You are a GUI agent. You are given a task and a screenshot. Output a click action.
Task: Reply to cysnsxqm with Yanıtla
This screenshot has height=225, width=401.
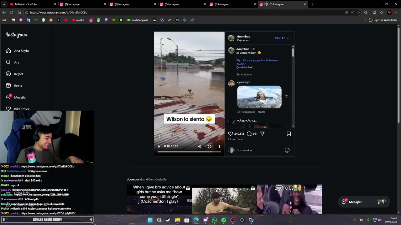[261, 112]
